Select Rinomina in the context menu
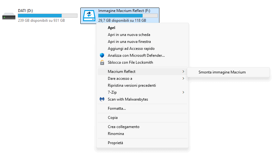This screenshot has width=278, height=158. point(142,134)
